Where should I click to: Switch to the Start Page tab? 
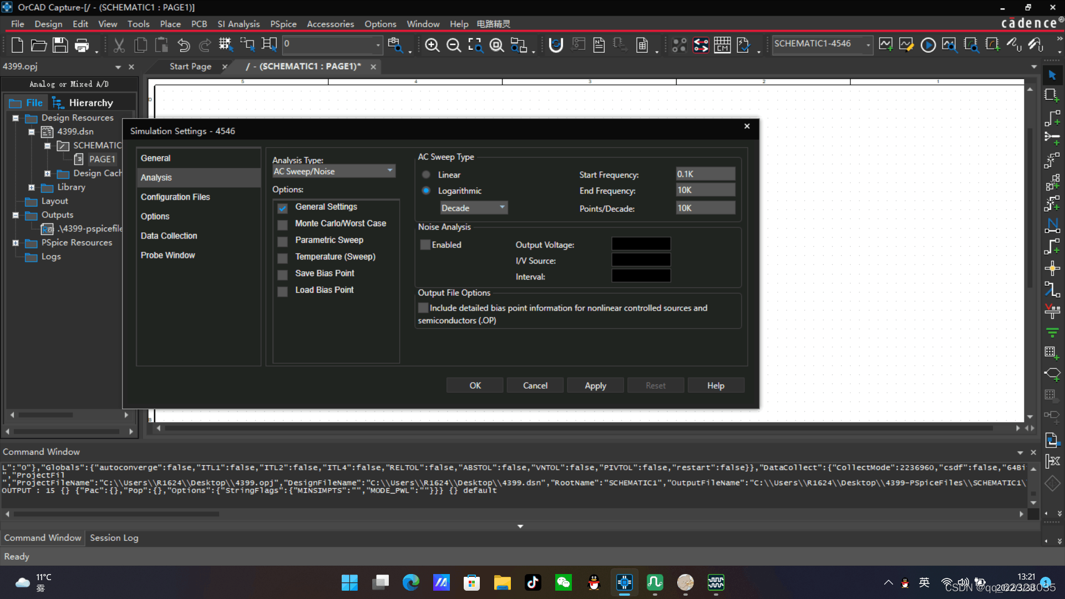(x=190, y=67)
